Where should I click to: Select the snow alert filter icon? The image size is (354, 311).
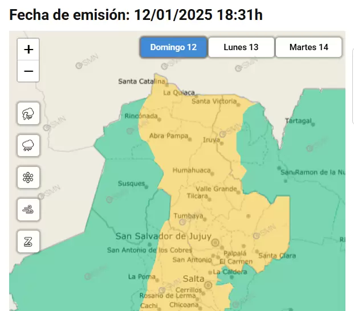29,178
